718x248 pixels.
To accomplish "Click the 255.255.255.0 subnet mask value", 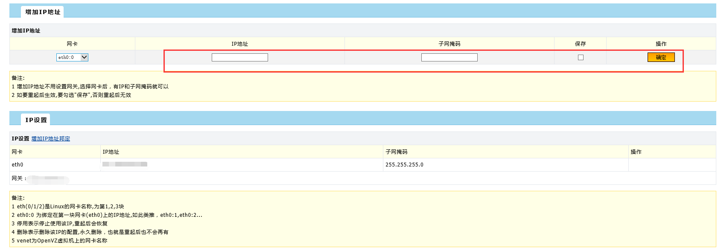I will coord(404,165).
